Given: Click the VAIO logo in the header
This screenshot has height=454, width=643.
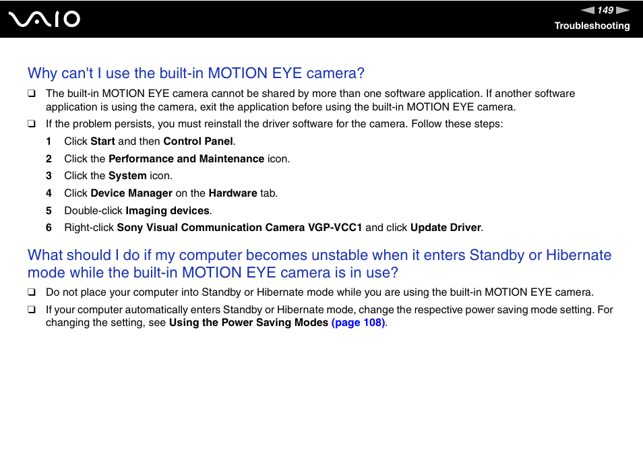Looking at the screenshot, I should point(44,20).
